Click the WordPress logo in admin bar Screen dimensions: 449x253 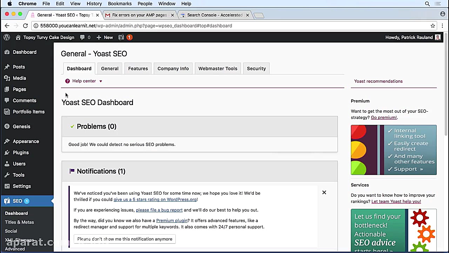[7, 37]
